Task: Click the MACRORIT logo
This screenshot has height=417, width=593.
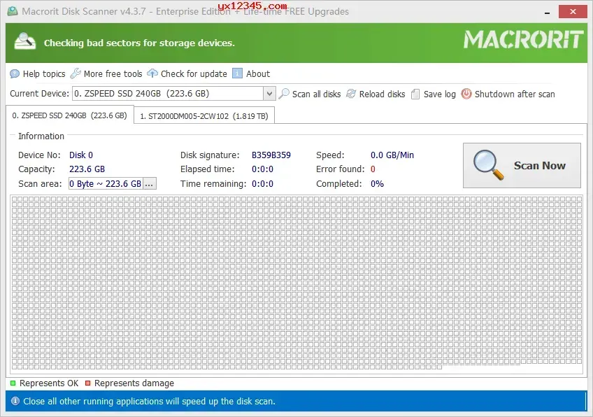Action: (x=524, y=40)
